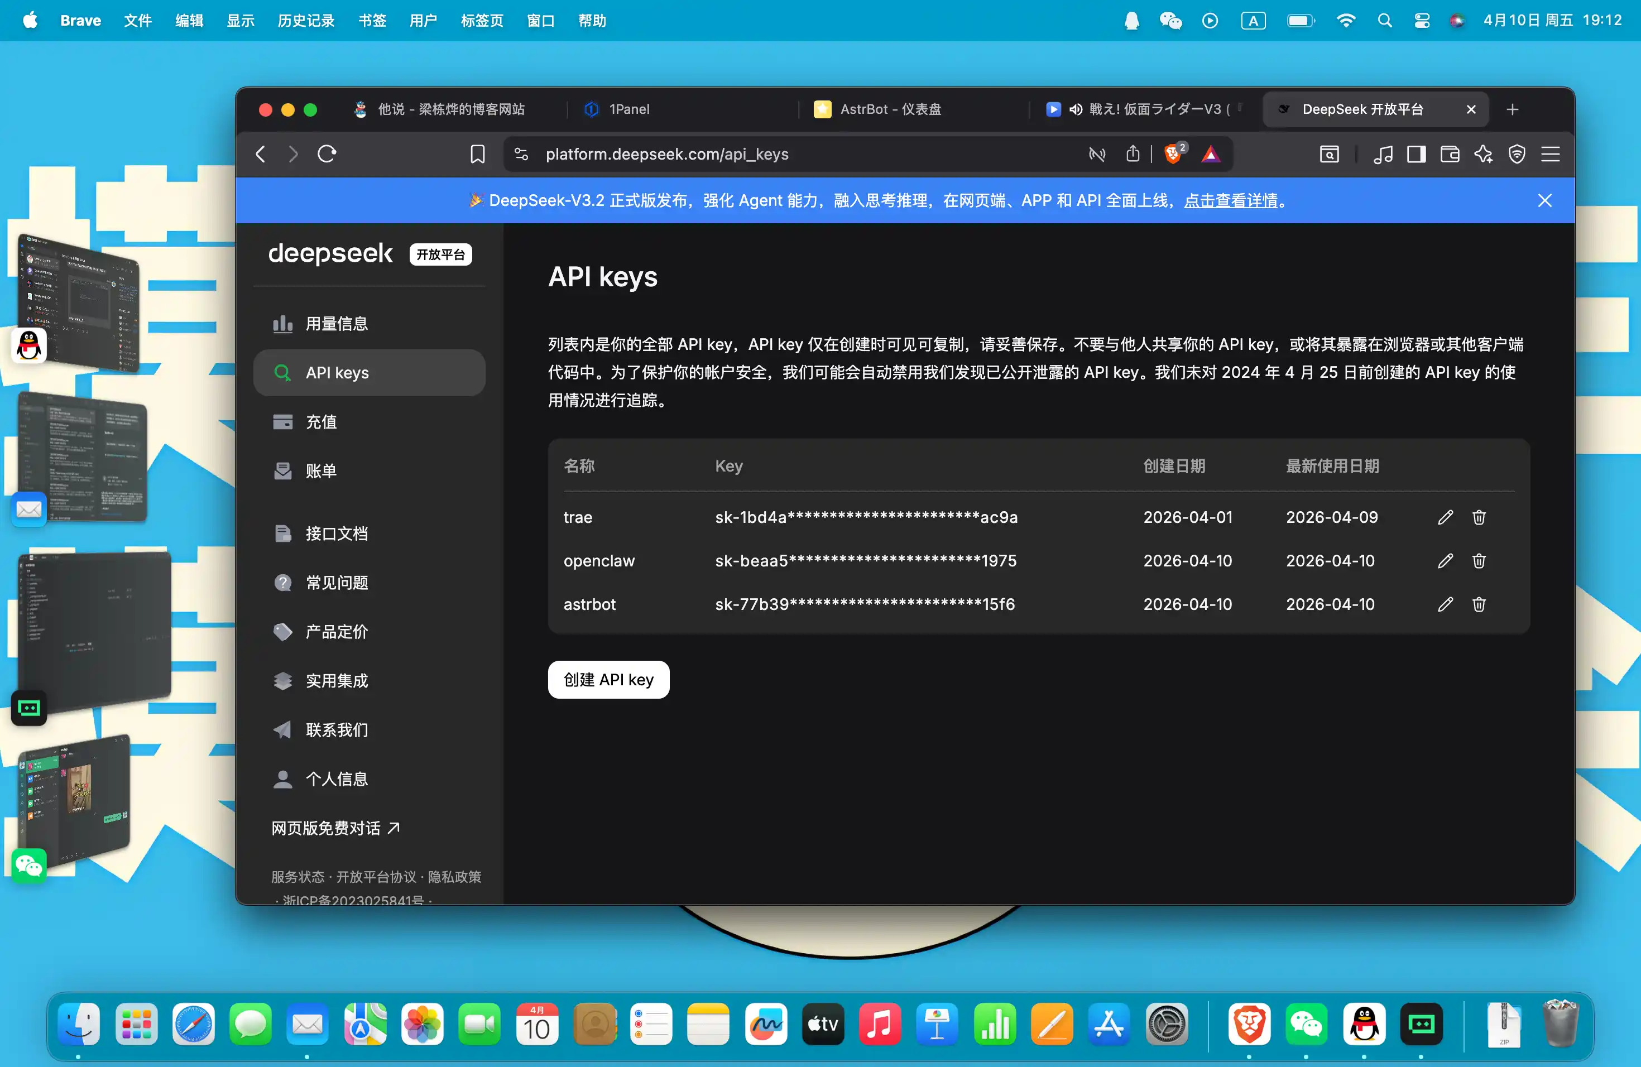Viewport: 1641px width, 1067px height.
Task: Switch to the AstrBot tab
Action: [x=890, y=109]
